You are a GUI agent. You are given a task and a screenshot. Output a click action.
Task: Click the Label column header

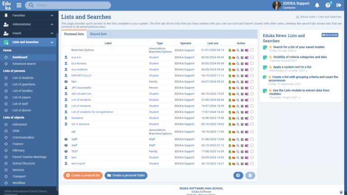coord(108,43)
